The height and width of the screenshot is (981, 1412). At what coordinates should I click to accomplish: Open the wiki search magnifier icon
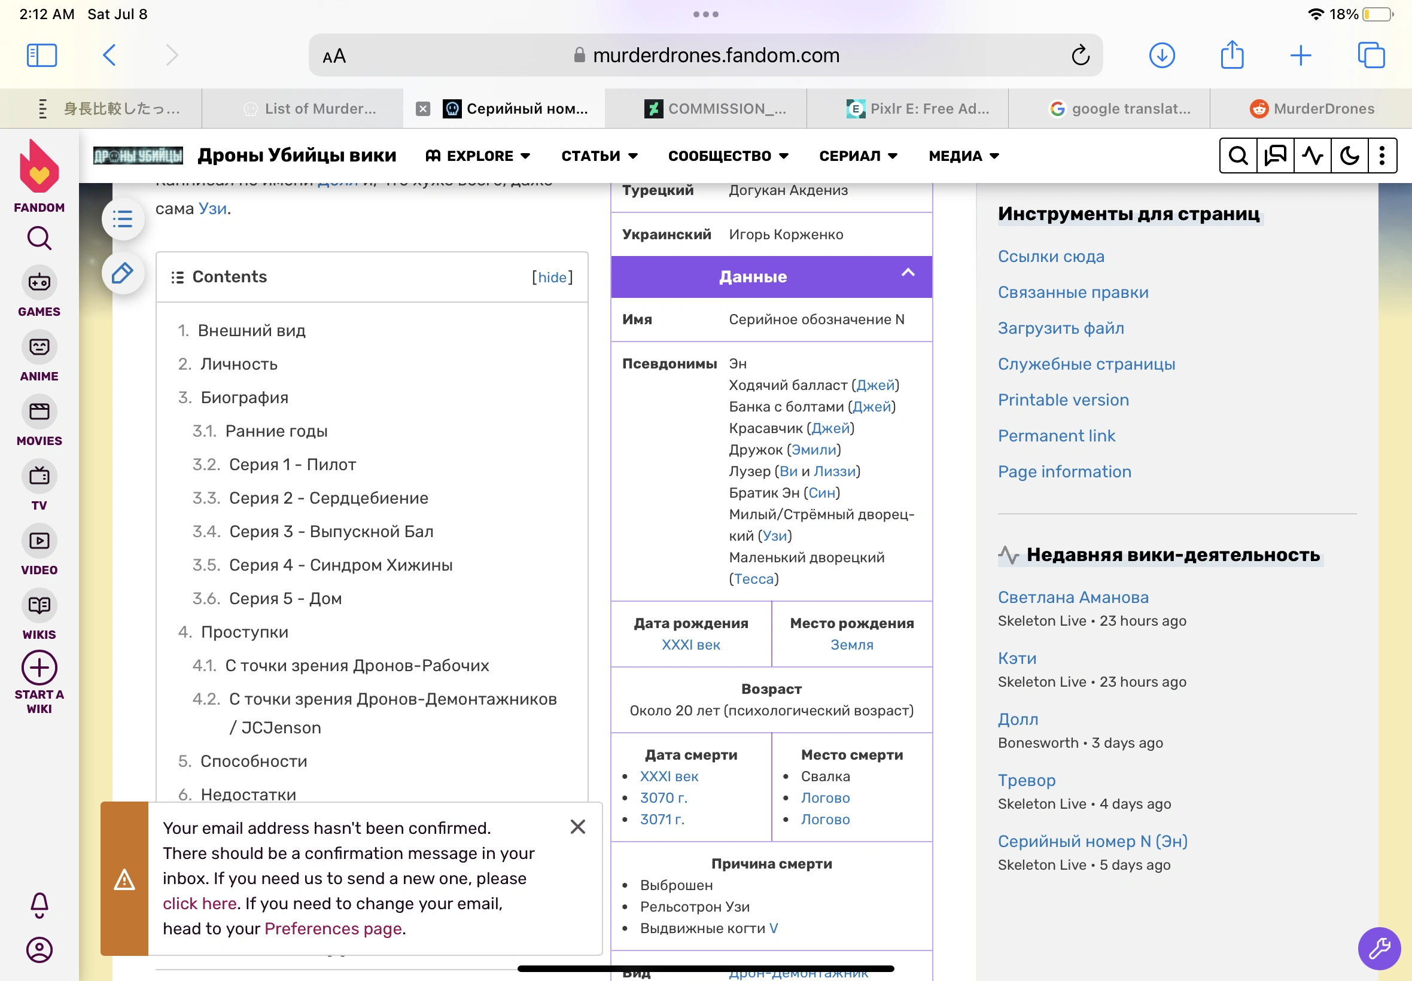pos(1238,156)
